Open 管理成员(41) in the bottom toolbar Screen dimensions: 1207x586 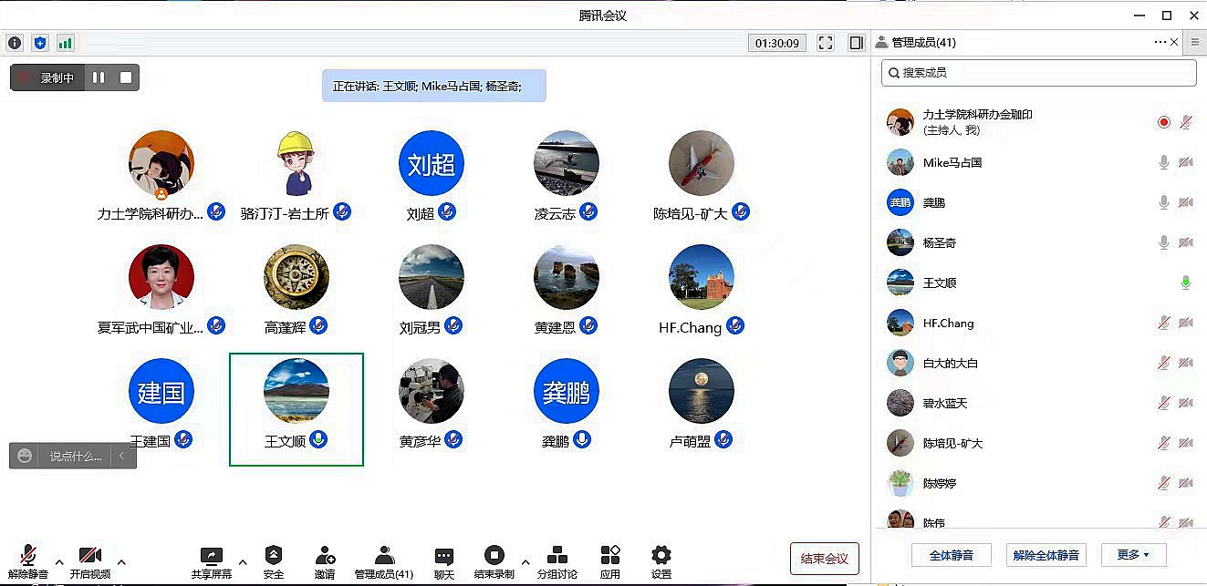[384, 561]
